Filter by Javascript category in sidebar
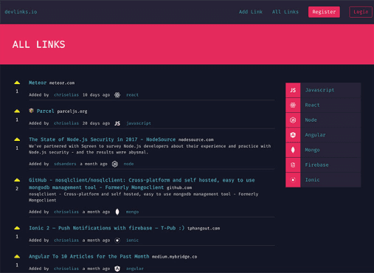Viewport: 374px width, 273px height. 323,90
